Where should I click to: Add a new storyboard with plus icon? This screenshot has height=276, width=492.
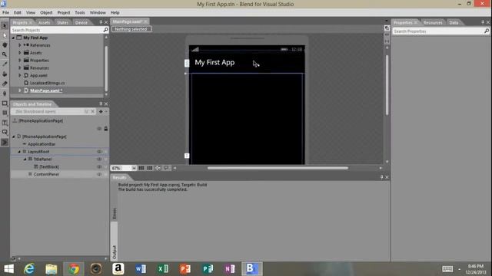click(101, 111)
